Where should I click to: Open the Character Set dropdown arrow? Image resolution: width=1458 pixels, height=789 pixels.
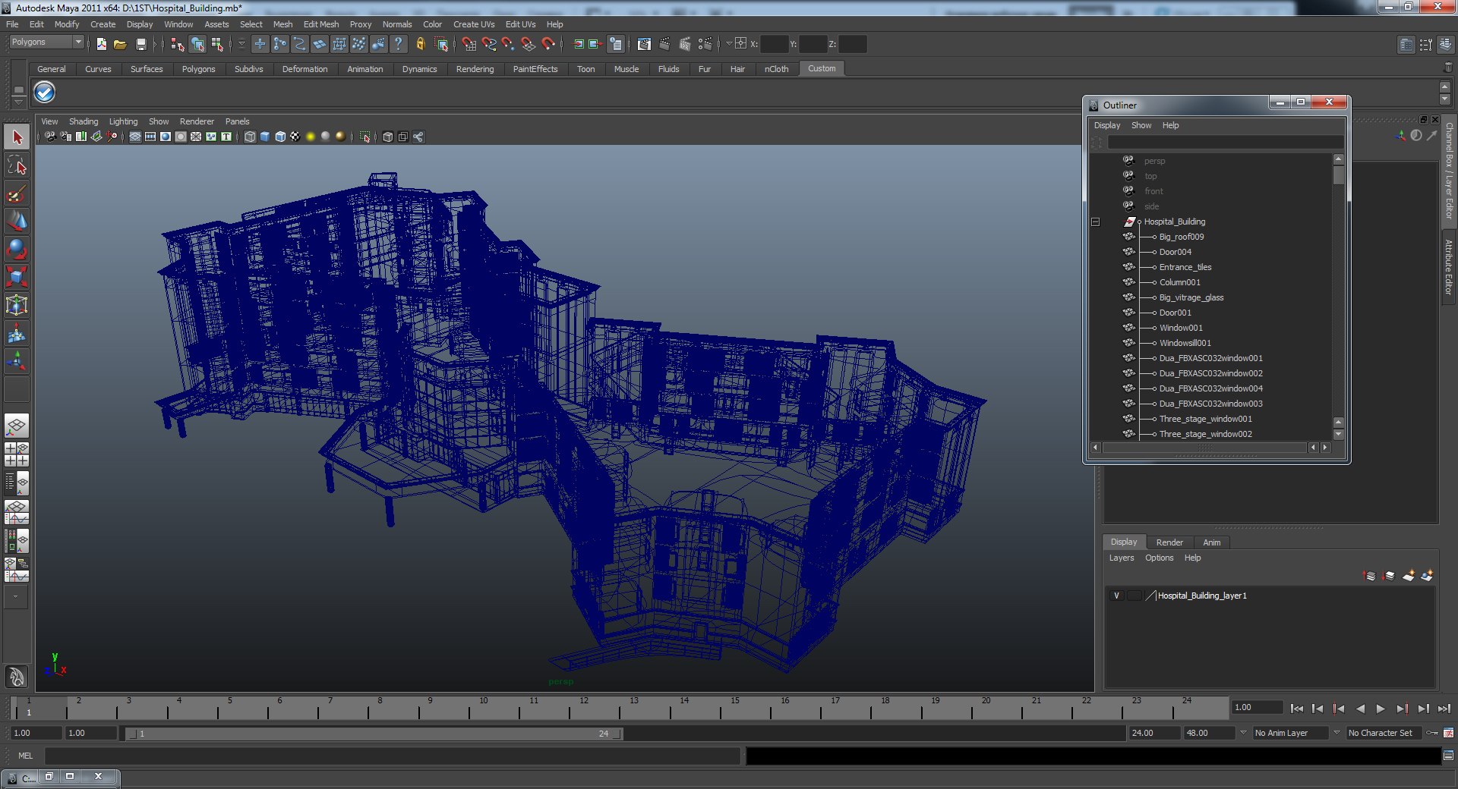pos(1337,733)
